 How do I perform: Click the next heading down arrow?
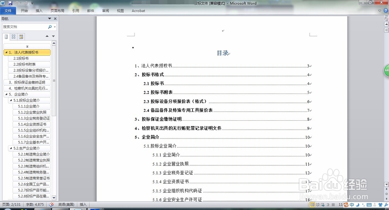point(53,36)
